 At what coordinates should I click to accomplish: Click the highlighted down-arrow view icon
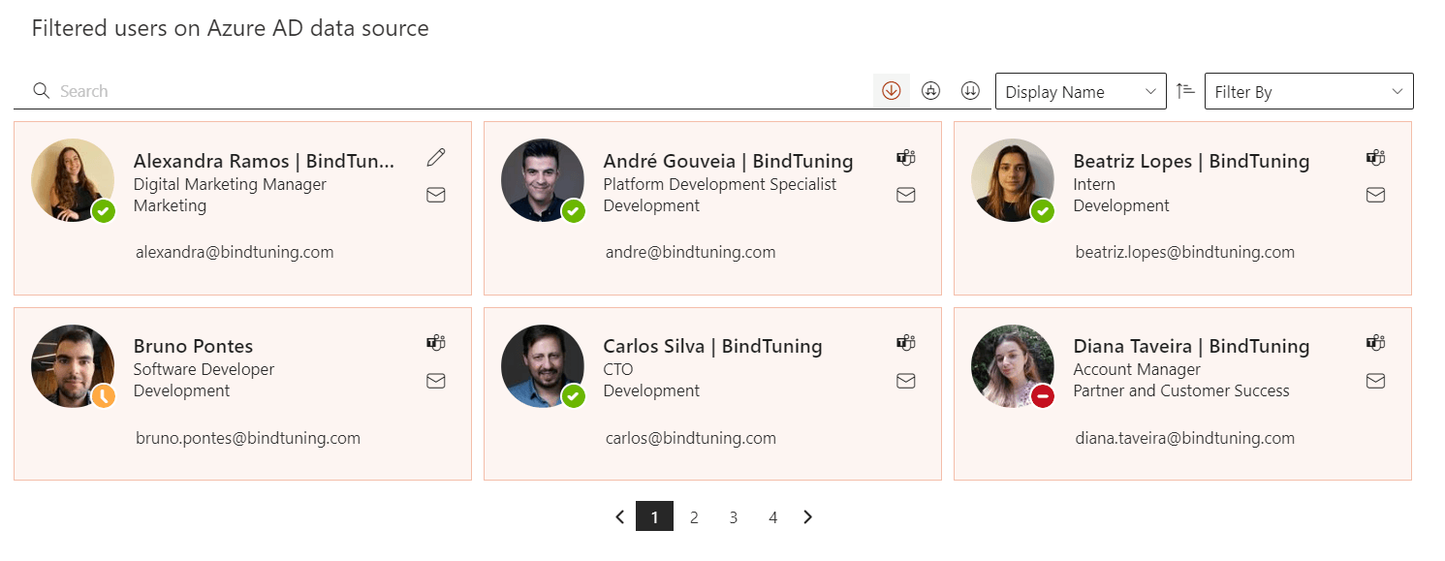point(892,91)
